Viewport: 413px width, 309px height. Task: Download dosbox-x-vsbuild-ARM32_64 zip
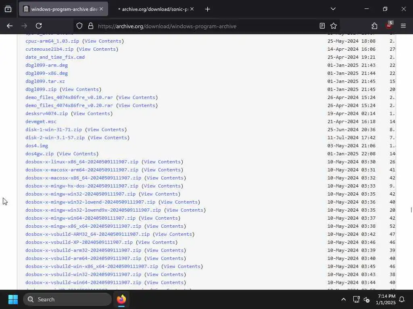pyautogui.click(x=88, y=235)
